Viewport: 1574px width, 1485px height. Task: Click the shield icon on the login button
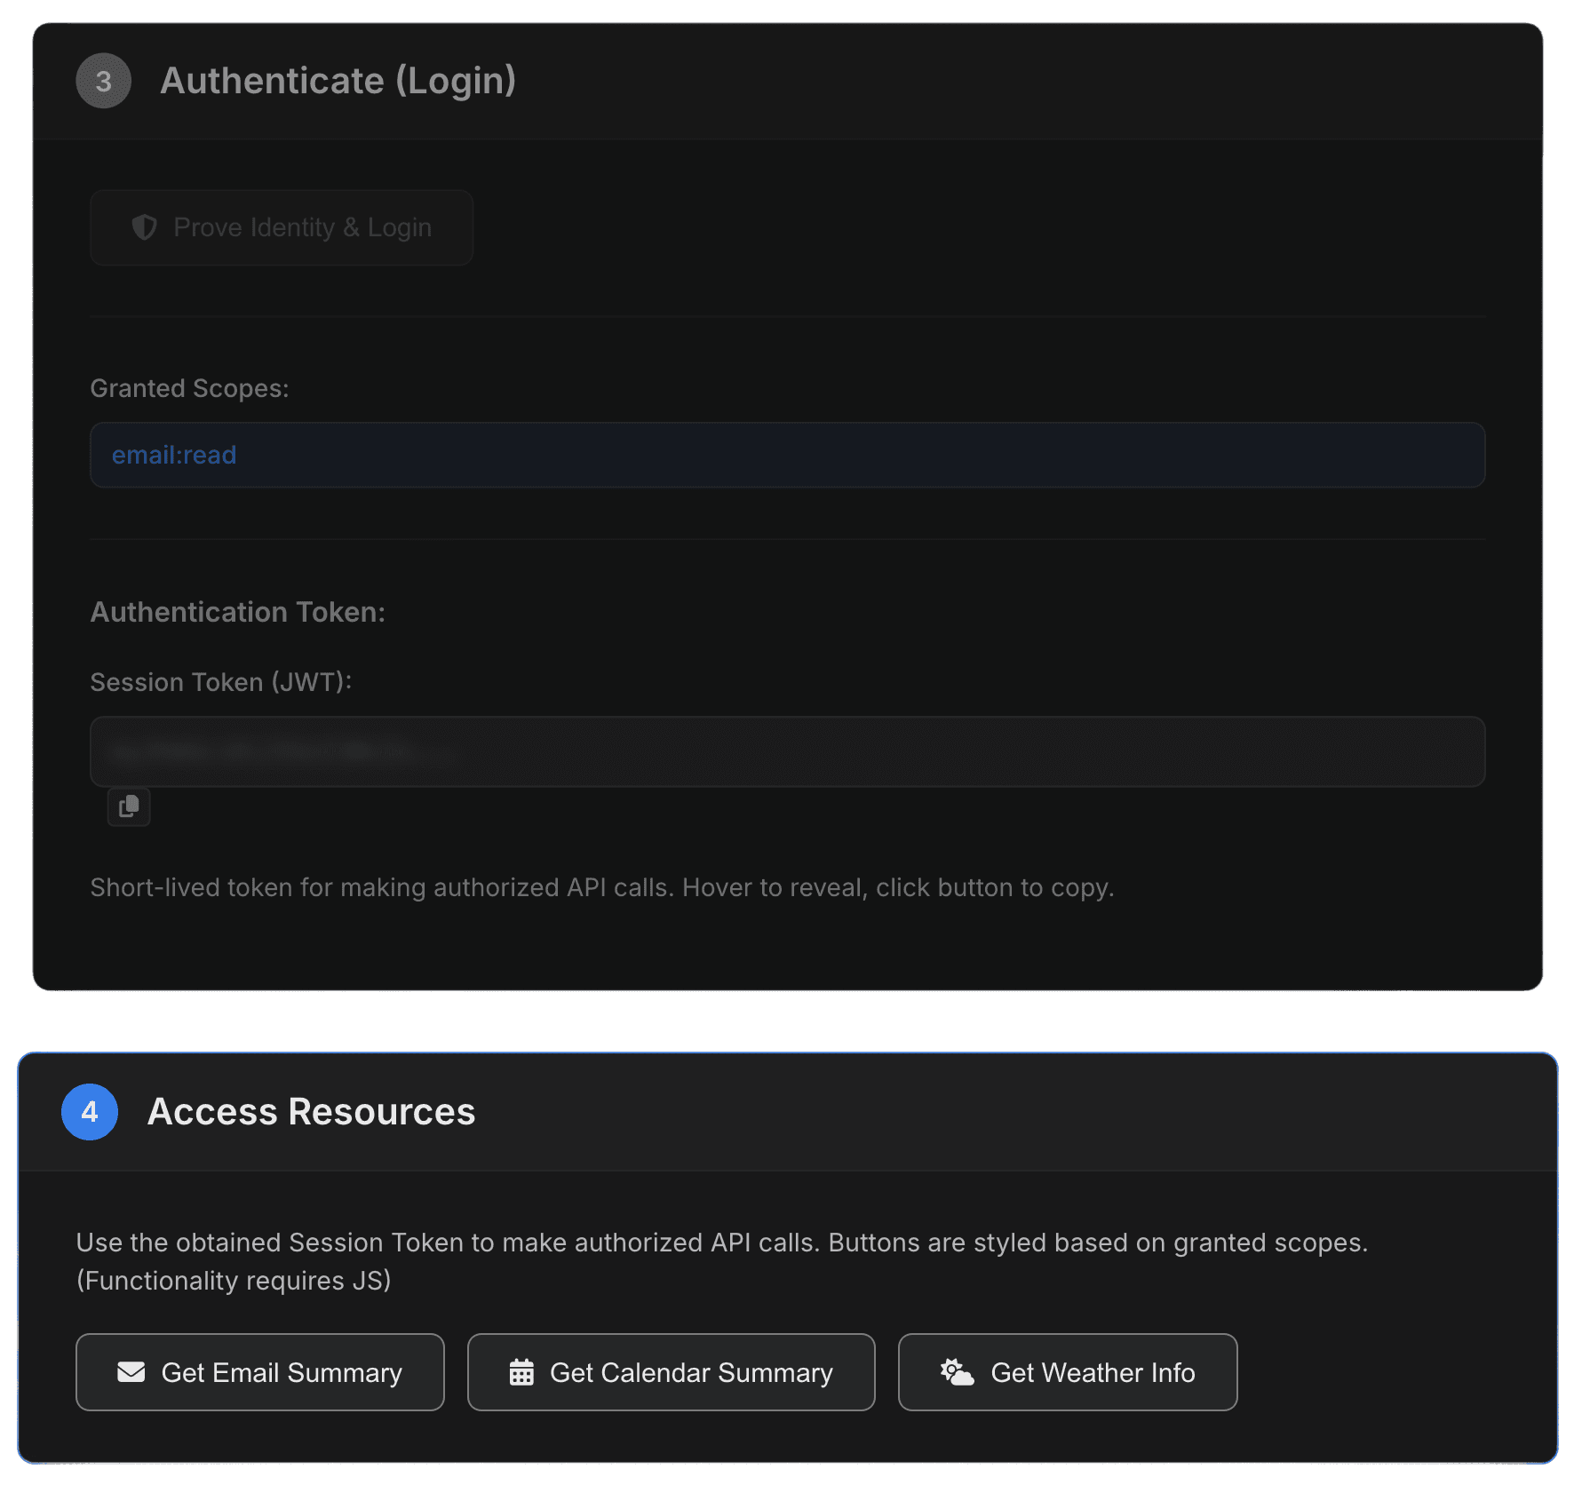pos(145,227)
